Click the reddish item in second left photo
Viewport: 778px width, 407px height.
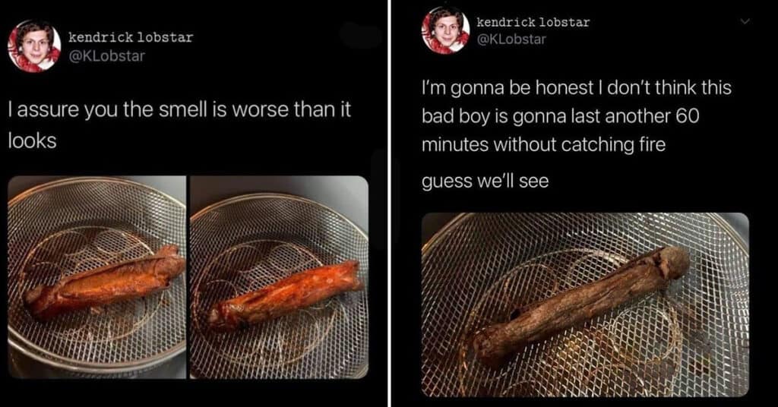pos(284,295)
